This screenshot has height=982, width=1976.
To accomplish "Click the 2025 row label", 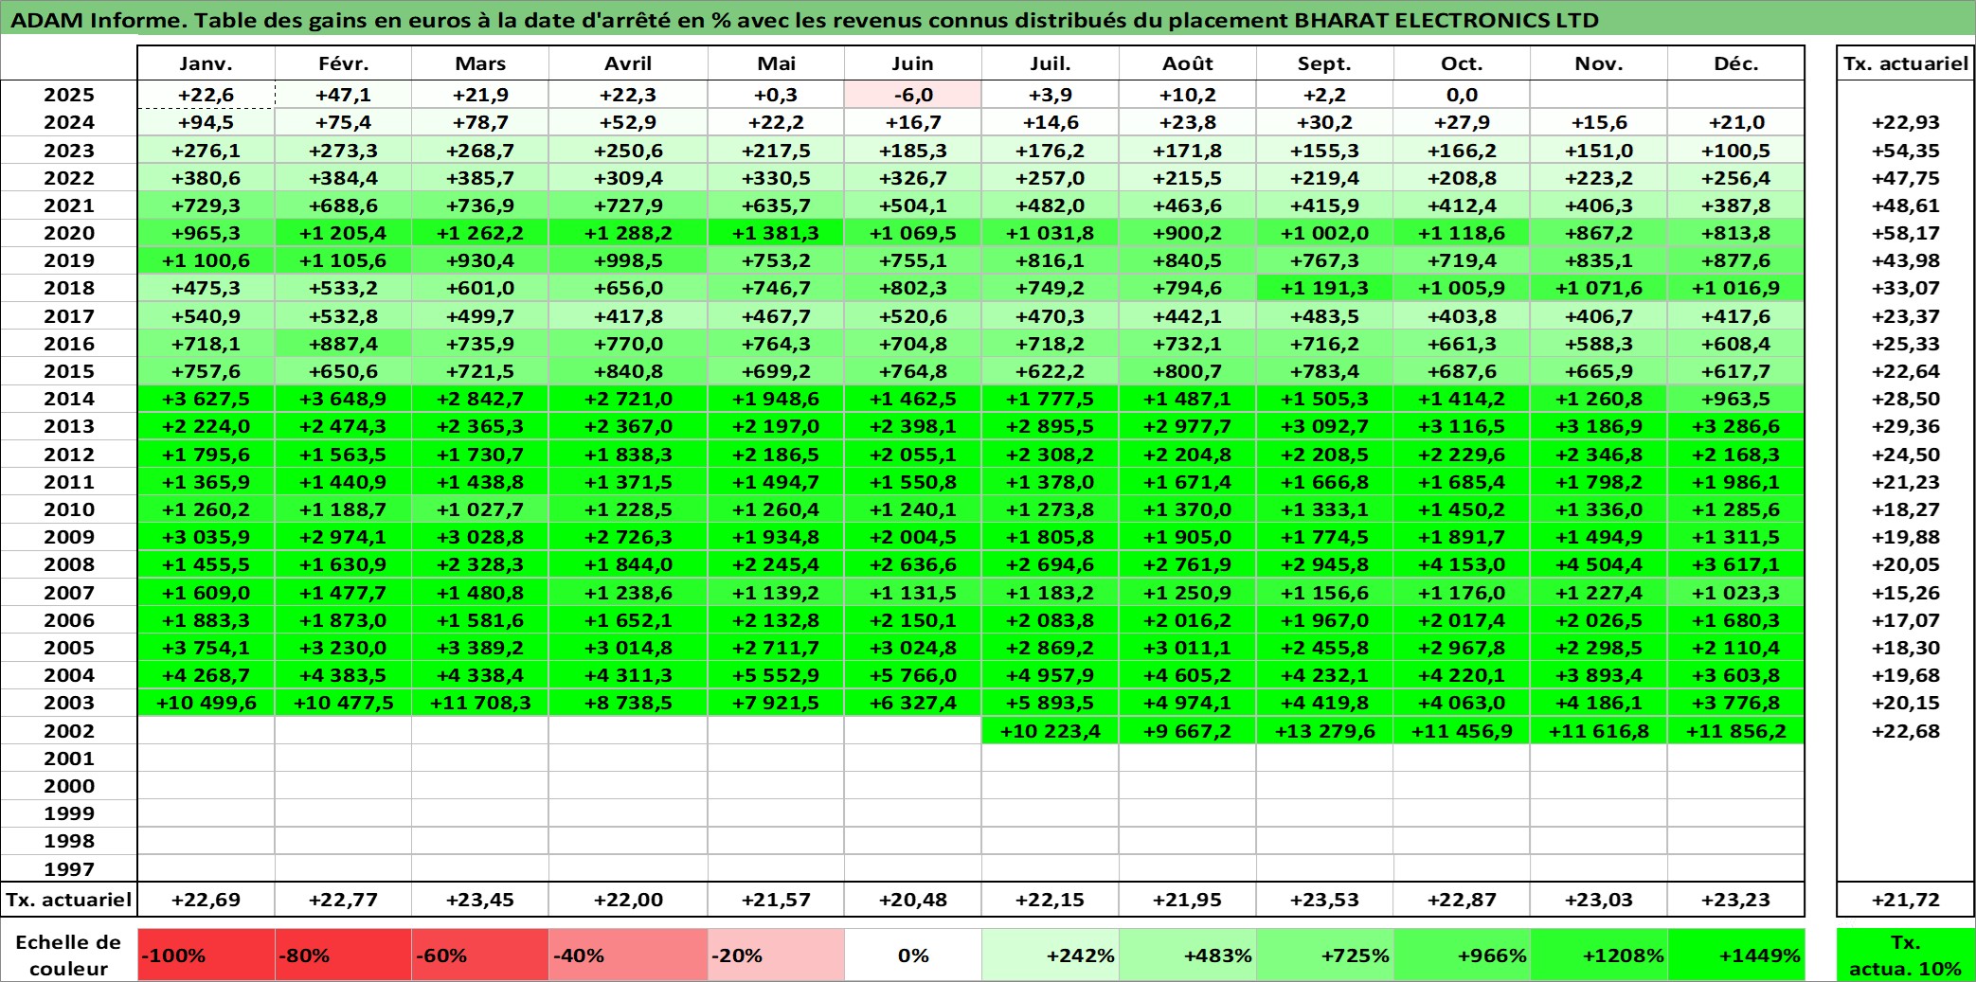I will [69, 95].
